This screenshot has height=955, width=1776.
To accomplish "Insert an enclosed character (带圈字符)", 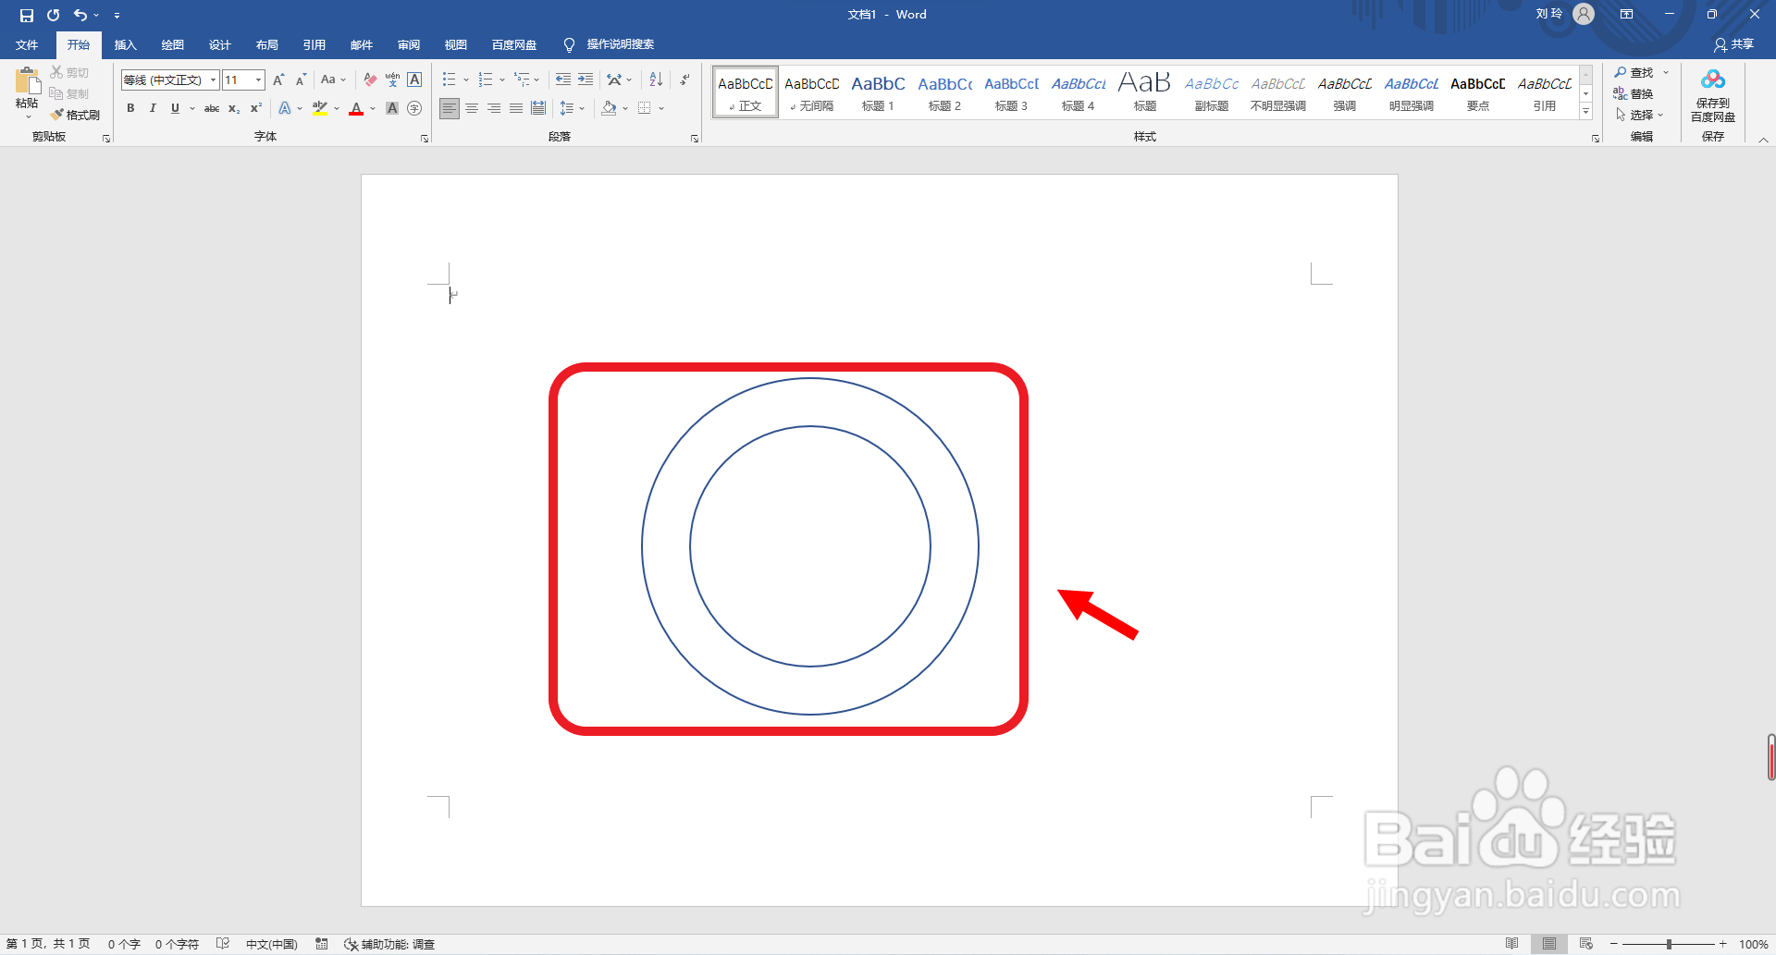I will [414, 108].
